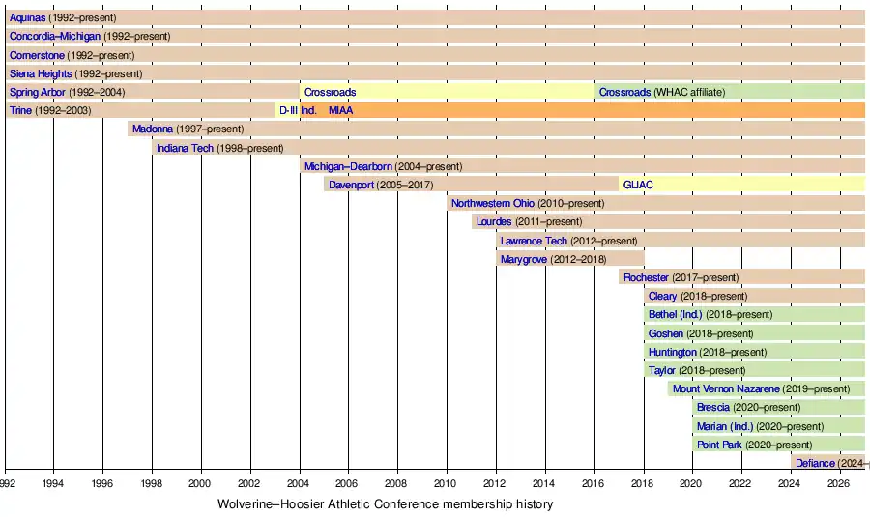The height and width of the screenshot is (517, 870).
Task: Click the Concordia–Michigan link
Action: tap(54, 37)
